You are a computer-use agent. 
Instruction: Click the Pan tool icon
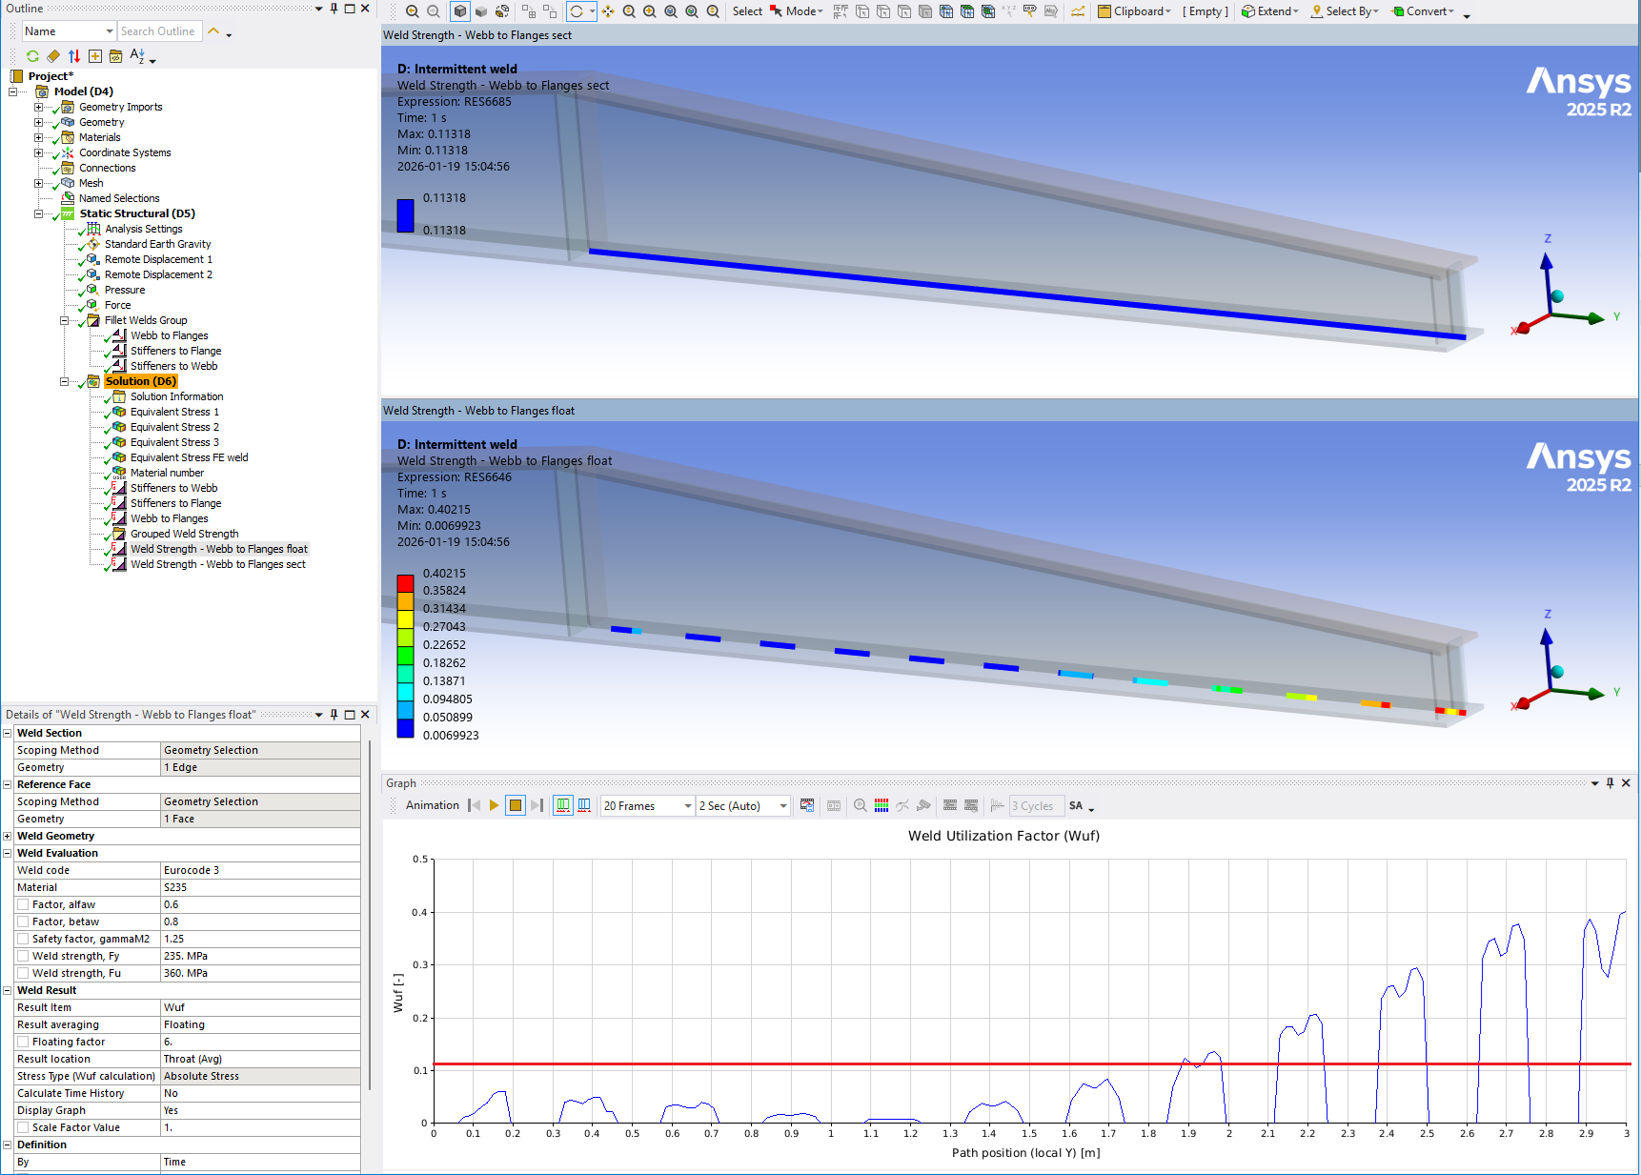[x=608, y=11]
